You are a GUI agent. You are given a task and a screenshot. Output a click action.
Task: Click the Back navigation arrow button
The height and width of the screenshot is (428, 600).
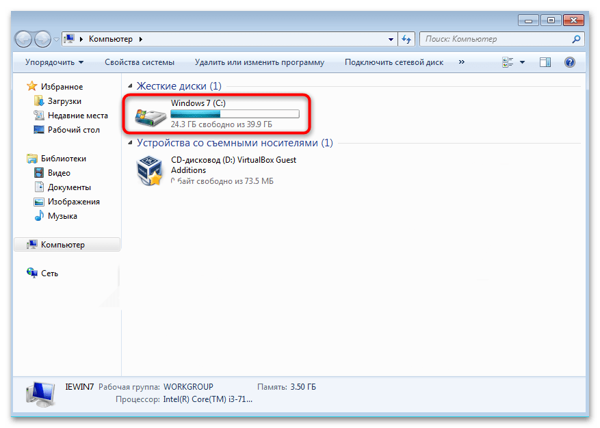coord(23,39)
